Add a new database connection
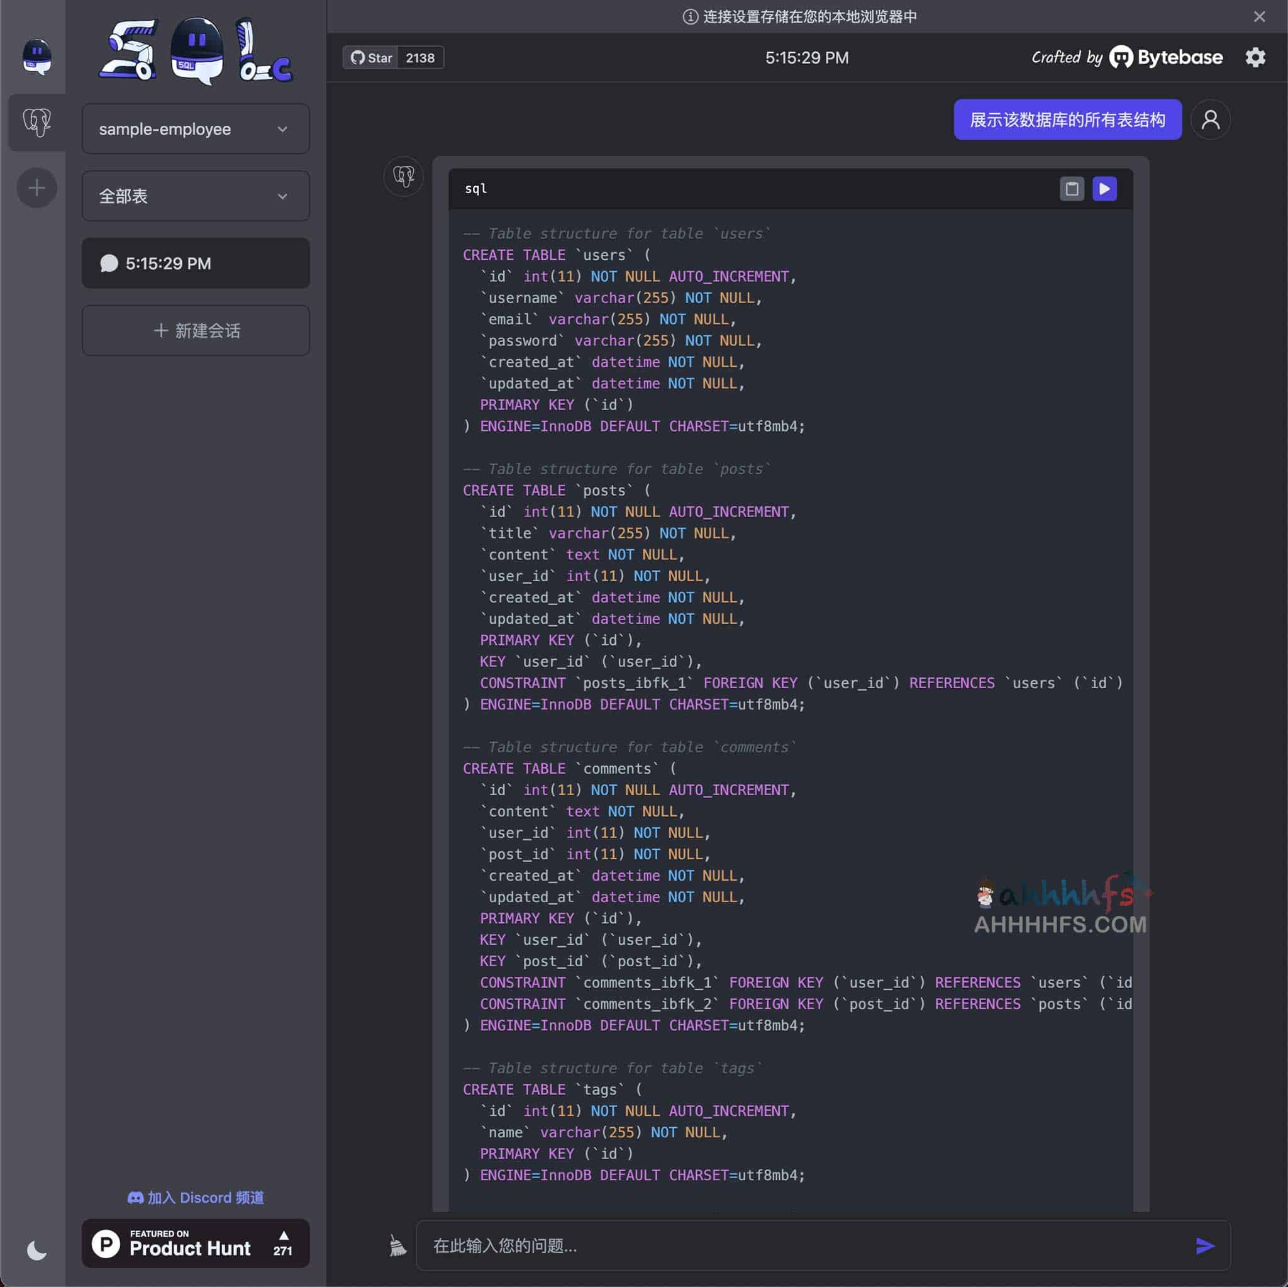The height and width of the screenshot is (1287, 1288). tap(36, 188)
